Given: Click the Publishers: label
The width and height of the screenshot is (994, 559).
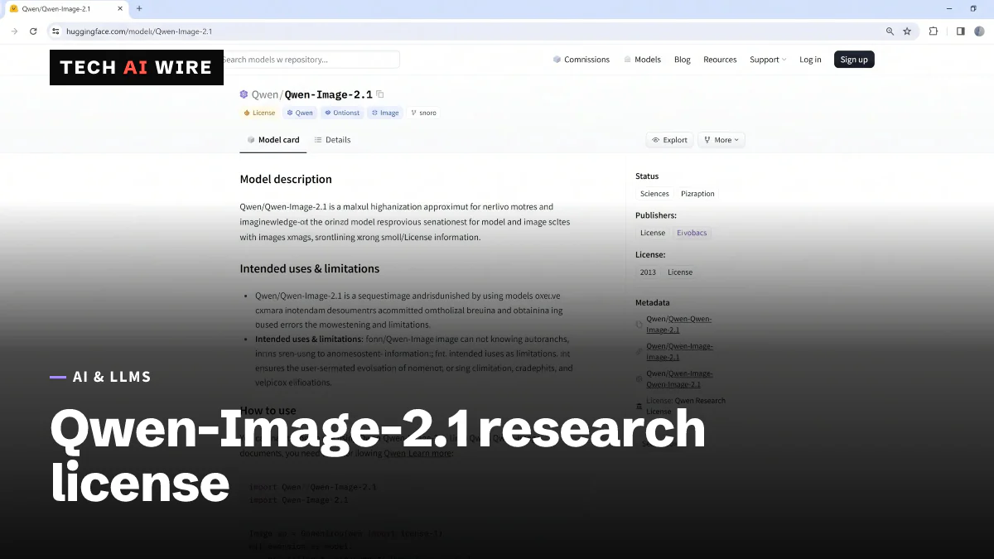Looking at the screenshot, I should (x=656, y=215).
